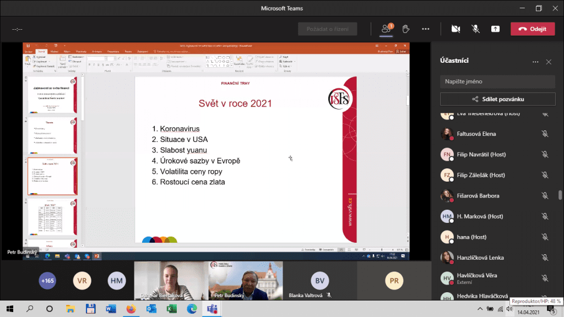Raise hand in the meeting
This screenshot has height=317, width=564.
[x=406, y=29]
